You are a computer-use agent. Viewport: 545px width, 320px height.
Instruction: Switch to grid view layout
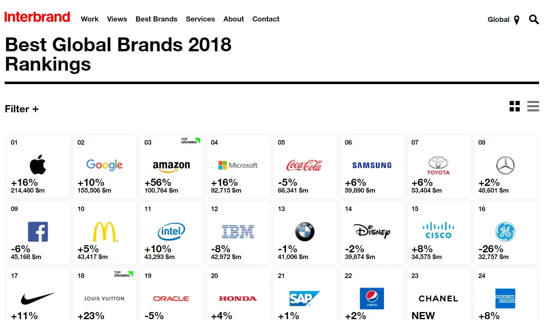(x=515, y=106)
